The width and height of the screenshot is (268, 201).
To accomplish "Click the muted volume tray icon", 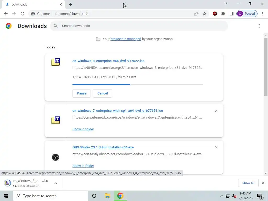I will 234,196.
